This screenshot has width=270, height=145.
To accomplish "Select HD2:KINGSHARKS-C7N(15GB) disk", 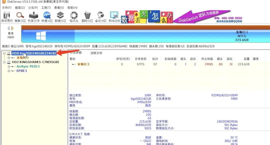I will coord(35,62).
